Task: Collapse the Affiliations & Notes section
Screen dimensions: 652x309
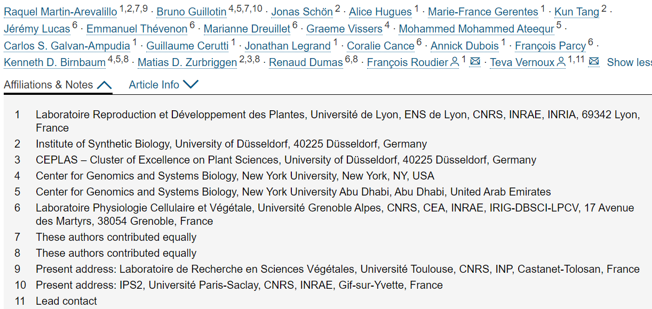Action: [x=58, y=85]
